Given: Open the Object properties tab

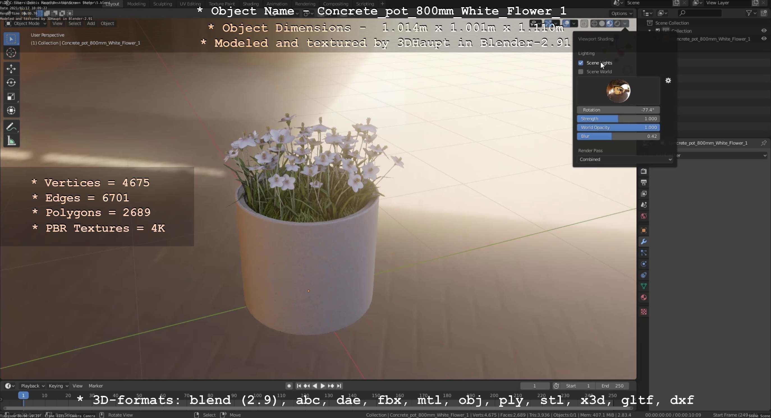Looking at the screenshot, I should (644, 230).
